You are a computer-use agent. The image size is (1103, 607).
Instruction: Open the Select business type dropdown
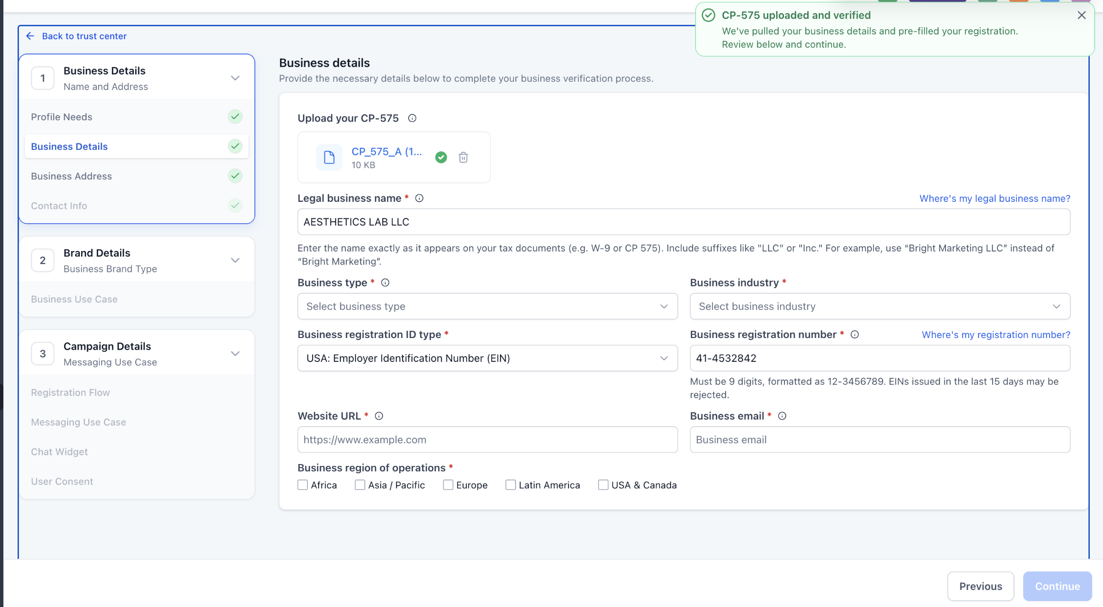487,306
